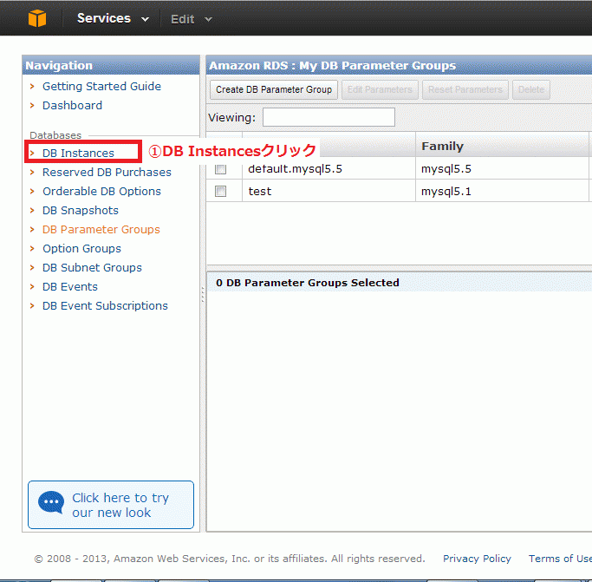Focus the Viewing filter input field
The image size is (592, 582).
click(329, 117)
